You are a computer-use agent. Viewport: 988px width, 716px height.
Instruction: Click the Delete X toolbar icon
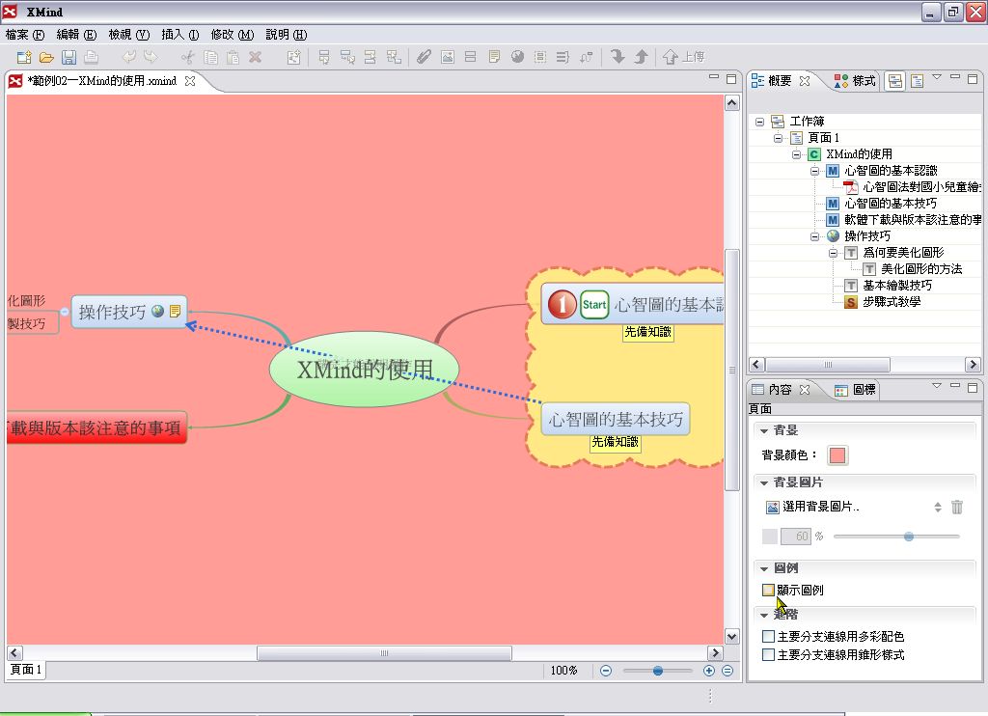255,57
